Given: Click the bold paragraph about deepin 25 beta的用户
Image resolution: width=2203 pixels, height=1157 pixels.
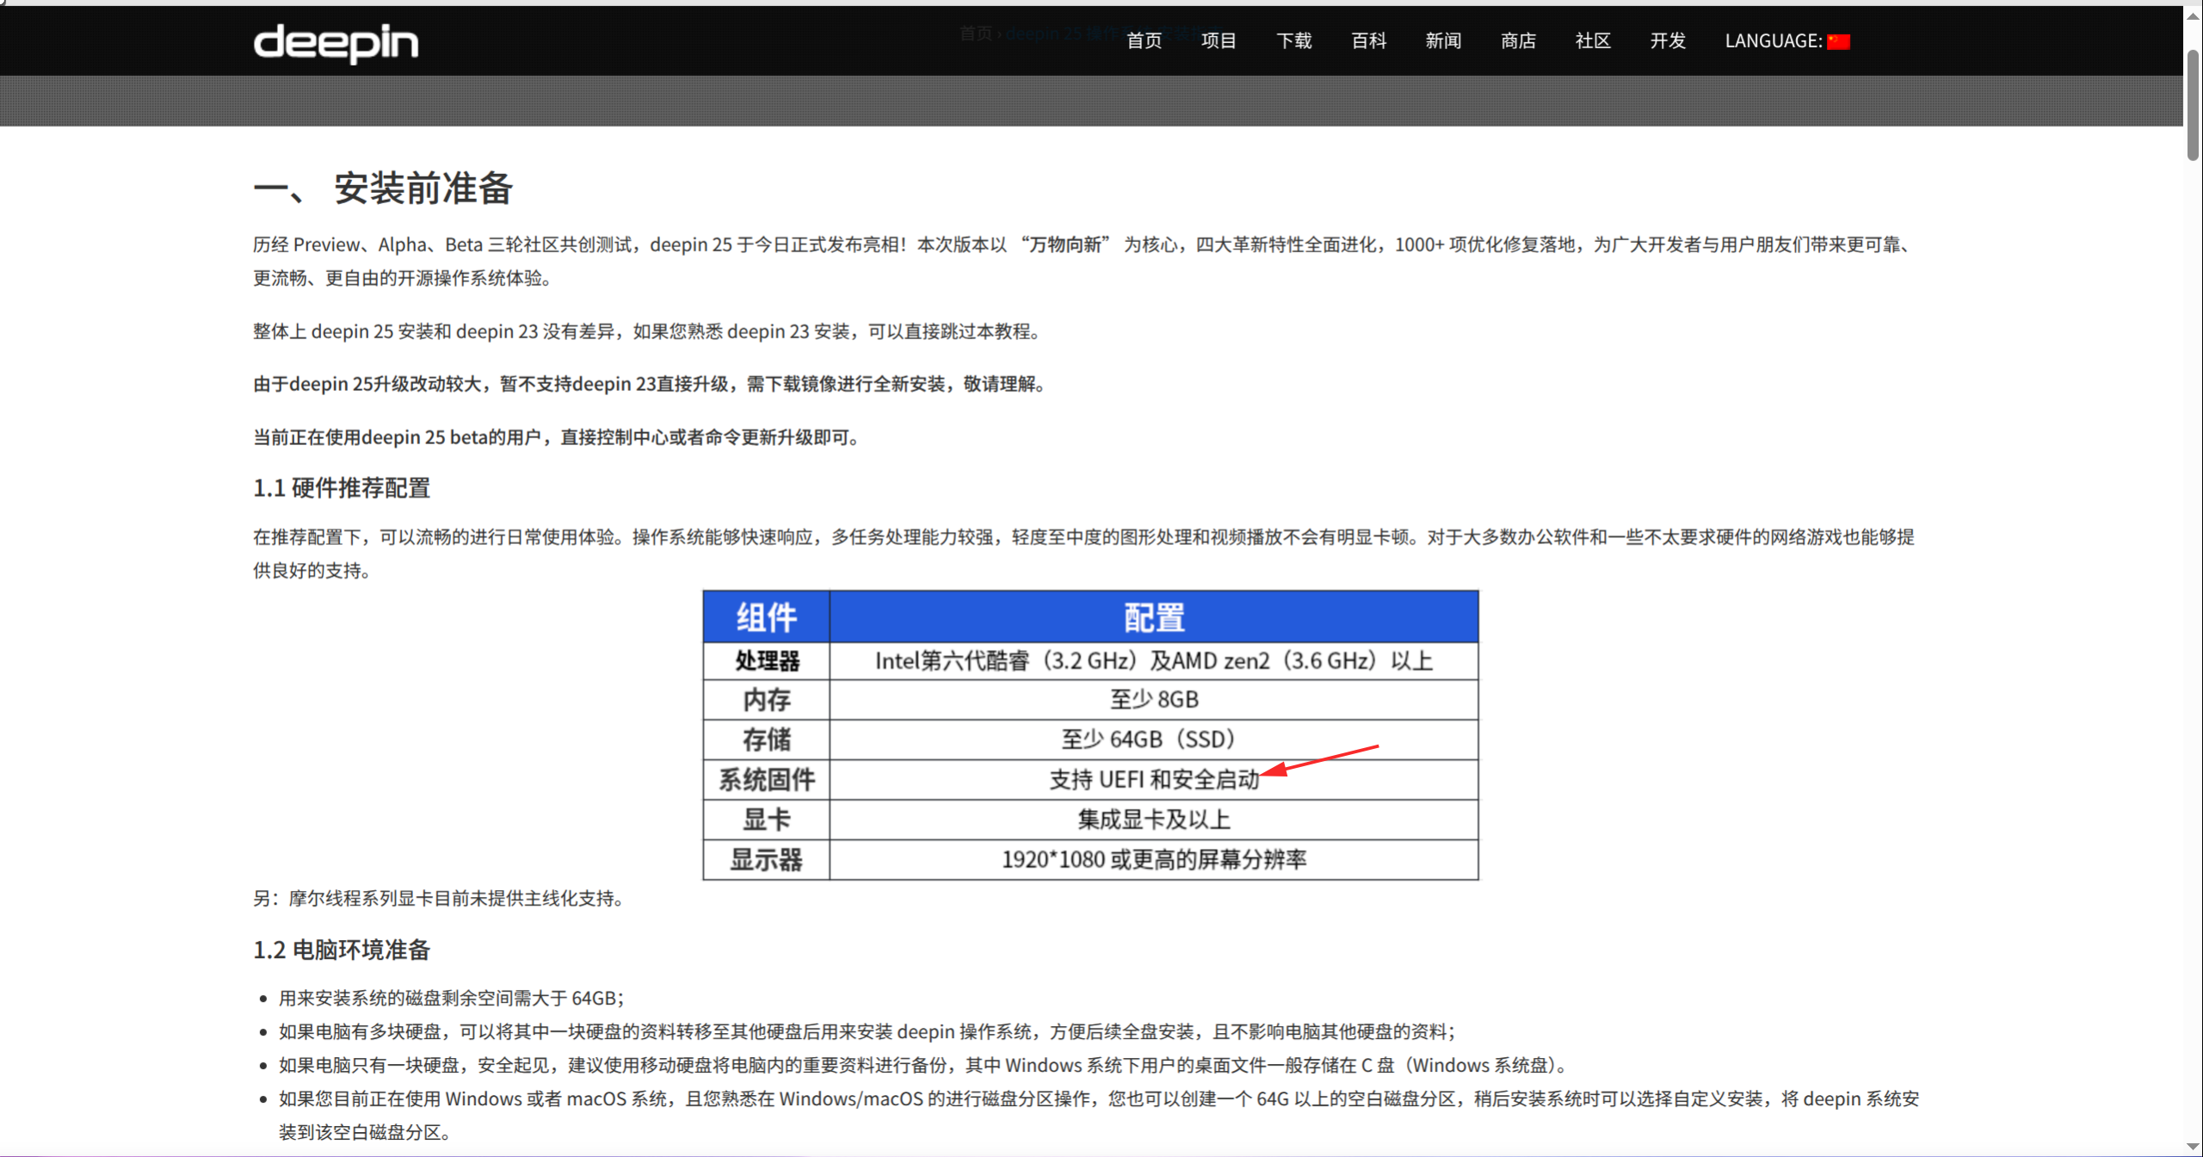Looking at the screenshot, I should pos(556,437).
